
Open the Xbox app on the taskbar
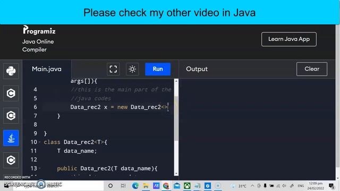187,186
